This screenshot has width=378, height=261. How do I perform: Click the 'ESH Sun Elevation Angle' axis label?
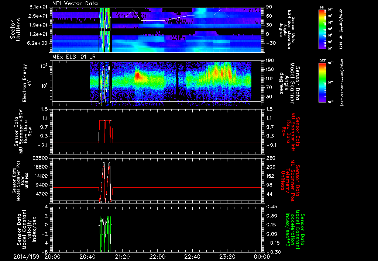pos(286,29)
